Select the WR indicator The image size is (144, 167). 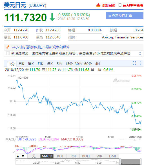coord(99,156)
